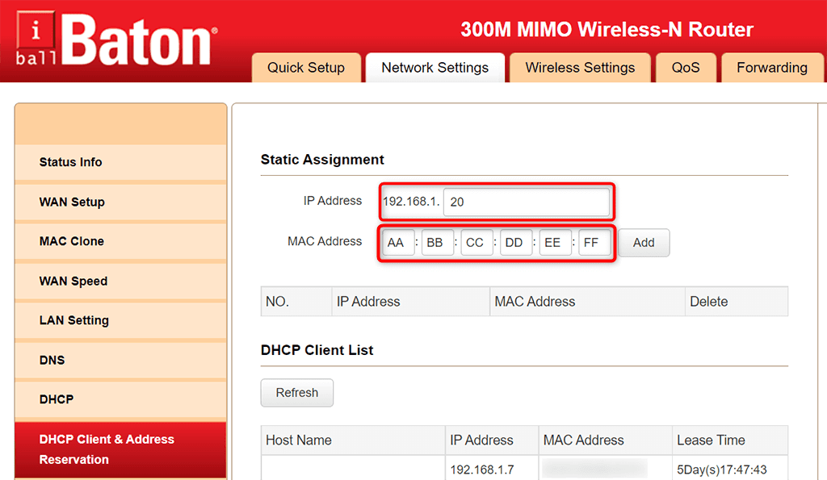Viewport: 827px width, 480px height.
Task: Choose WAN Speed from sidebar
Action: click(x=121, y=281)
